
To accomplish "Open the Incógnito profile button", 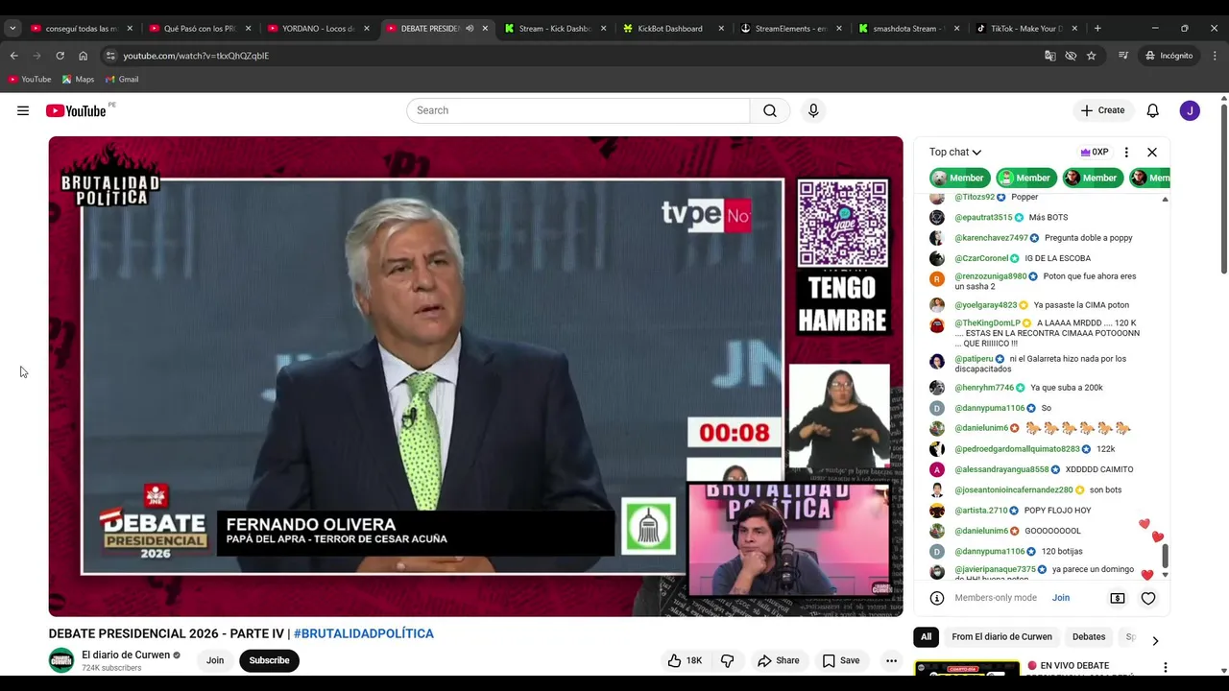I will pyautogui.click(x=1169, y=56).
